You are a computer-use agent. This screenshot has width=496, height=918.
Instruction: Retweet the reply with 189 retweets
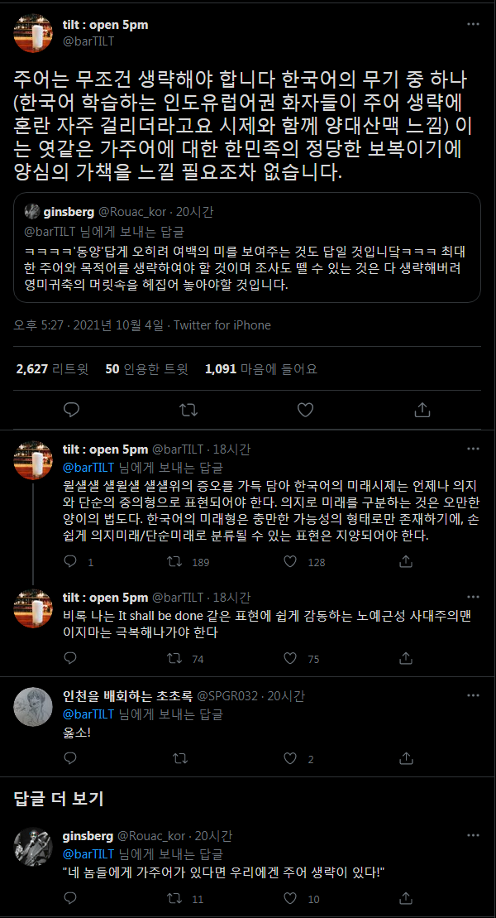tap(175, 562)
